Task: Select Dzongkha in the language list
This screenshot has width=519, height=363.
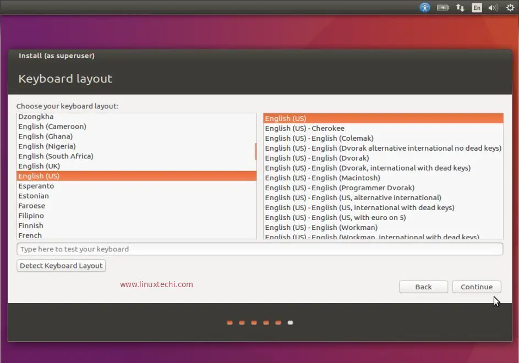Action: click(x=136, y=117)
